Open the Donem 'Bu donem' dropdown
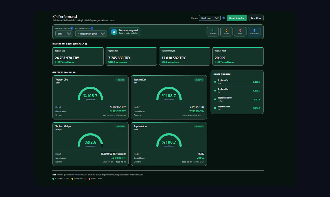Viewport: 330px width, 197px height. tap(209, 18)
